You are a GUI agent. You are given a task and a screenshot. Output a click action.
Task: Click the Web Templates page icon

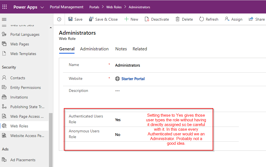[4, 53]
